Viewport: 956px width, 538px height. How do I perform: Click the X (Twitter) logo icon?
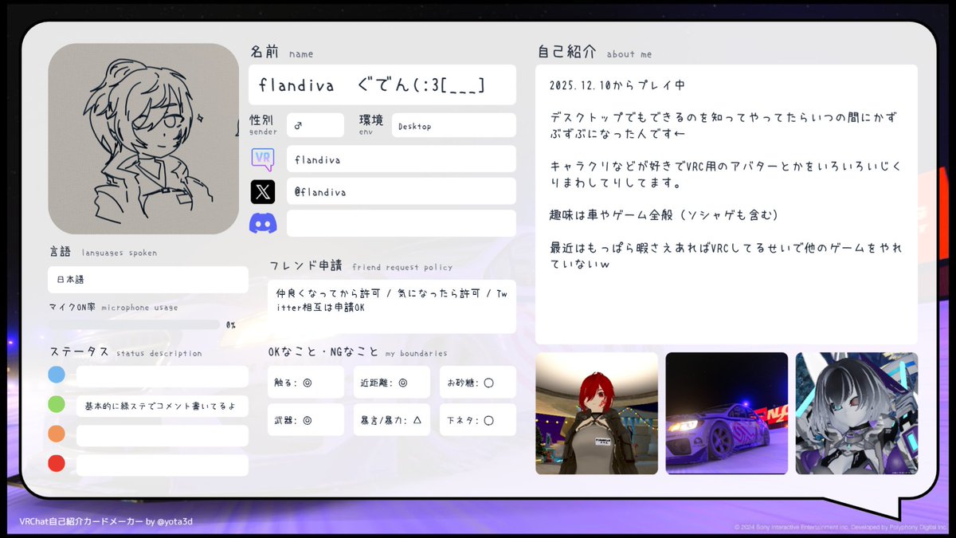click(x=263, y=192)
